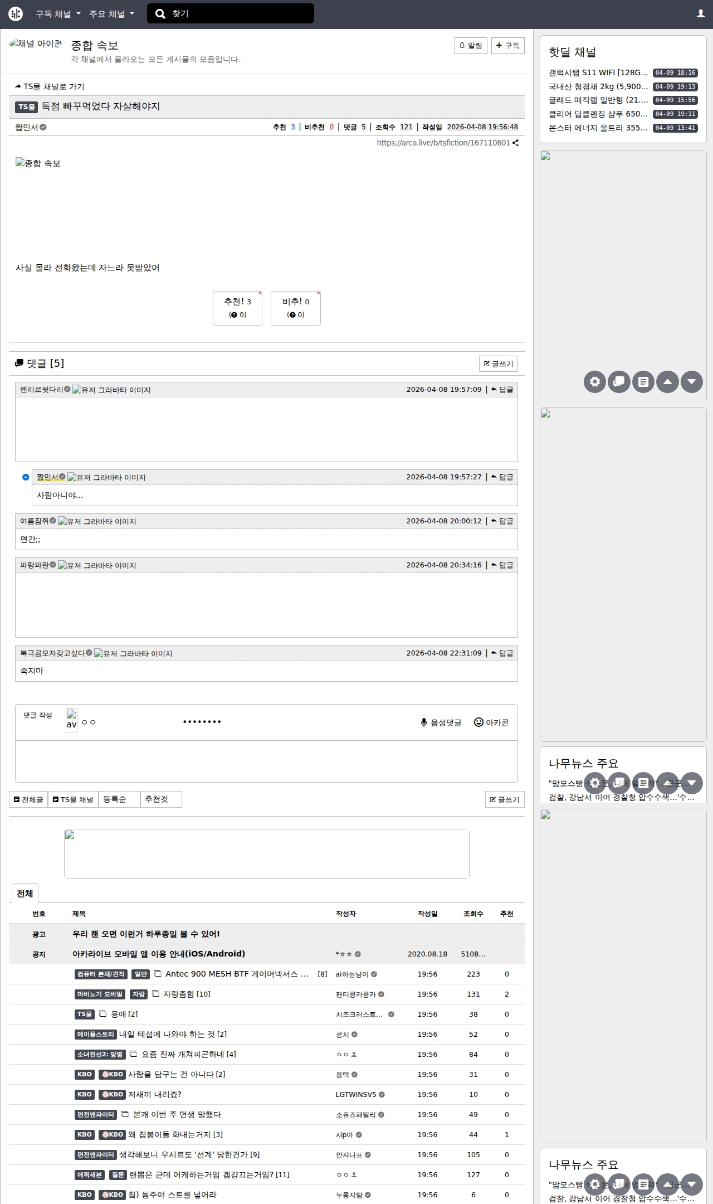Click 글쓰기 button above post list
713x1204 pixels.
click(x=505, y=799)
